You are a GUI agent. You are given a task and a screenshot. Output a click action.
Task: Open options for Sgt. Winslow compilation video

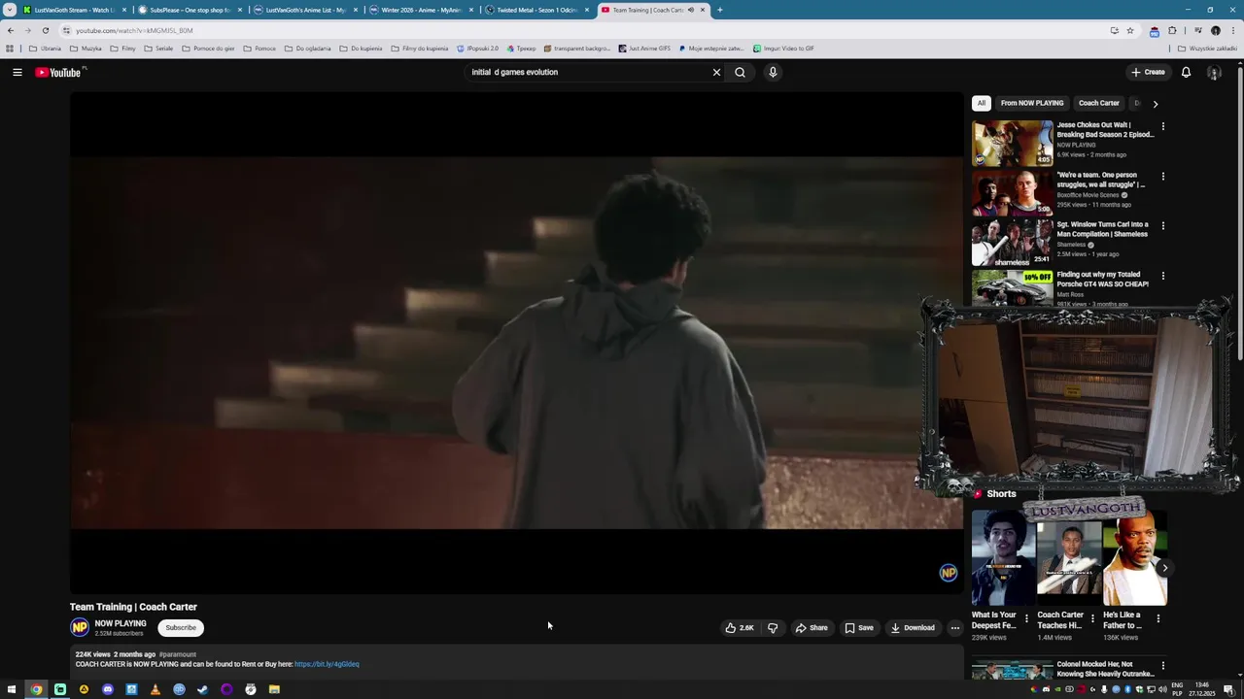(x=1162, y=225)
